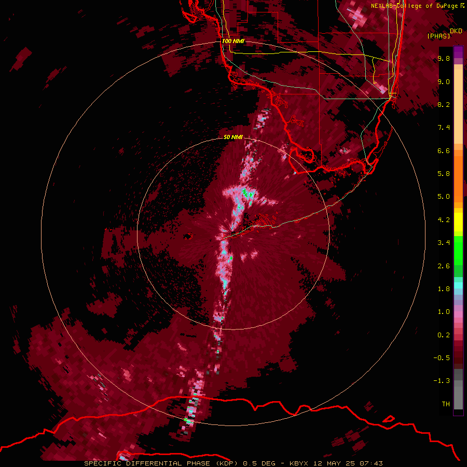Click the DKD [PHAS] legend title
467x467 pixels.
click(444, 33)
